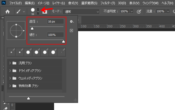The height and width of the screenshot is (110, 175).
Task: Click the brush thumbnail size slider handle
Action: pyautogui.click(x=28, y=98)
